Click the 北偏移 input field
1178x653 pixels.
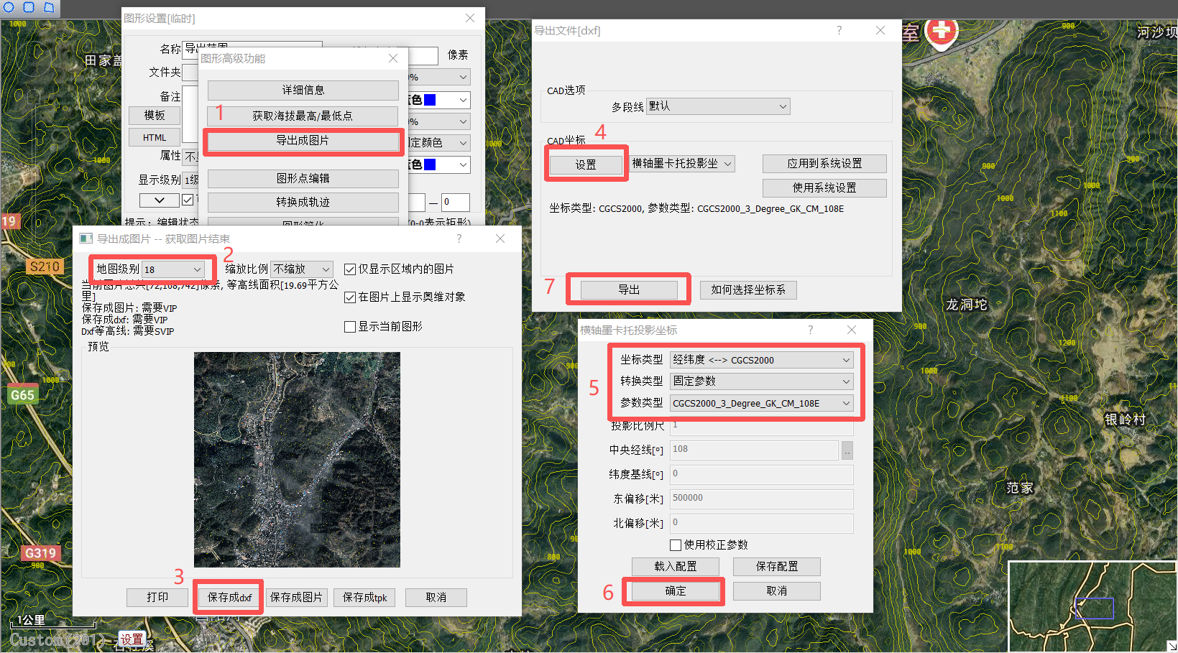[x=761, y=524]
